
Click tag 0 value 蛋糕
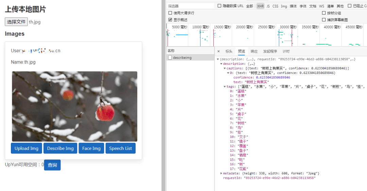[x=241, y=91]
